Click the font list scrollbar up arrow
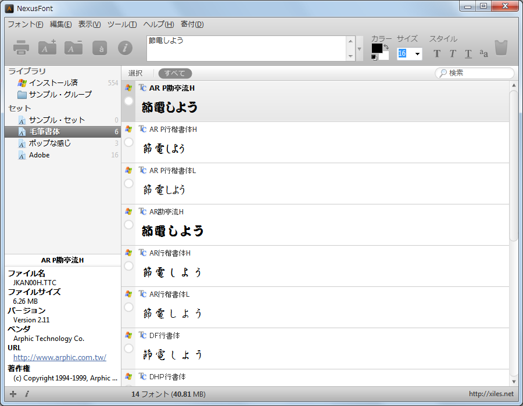 pyautogui.click(x=514, y=85)
